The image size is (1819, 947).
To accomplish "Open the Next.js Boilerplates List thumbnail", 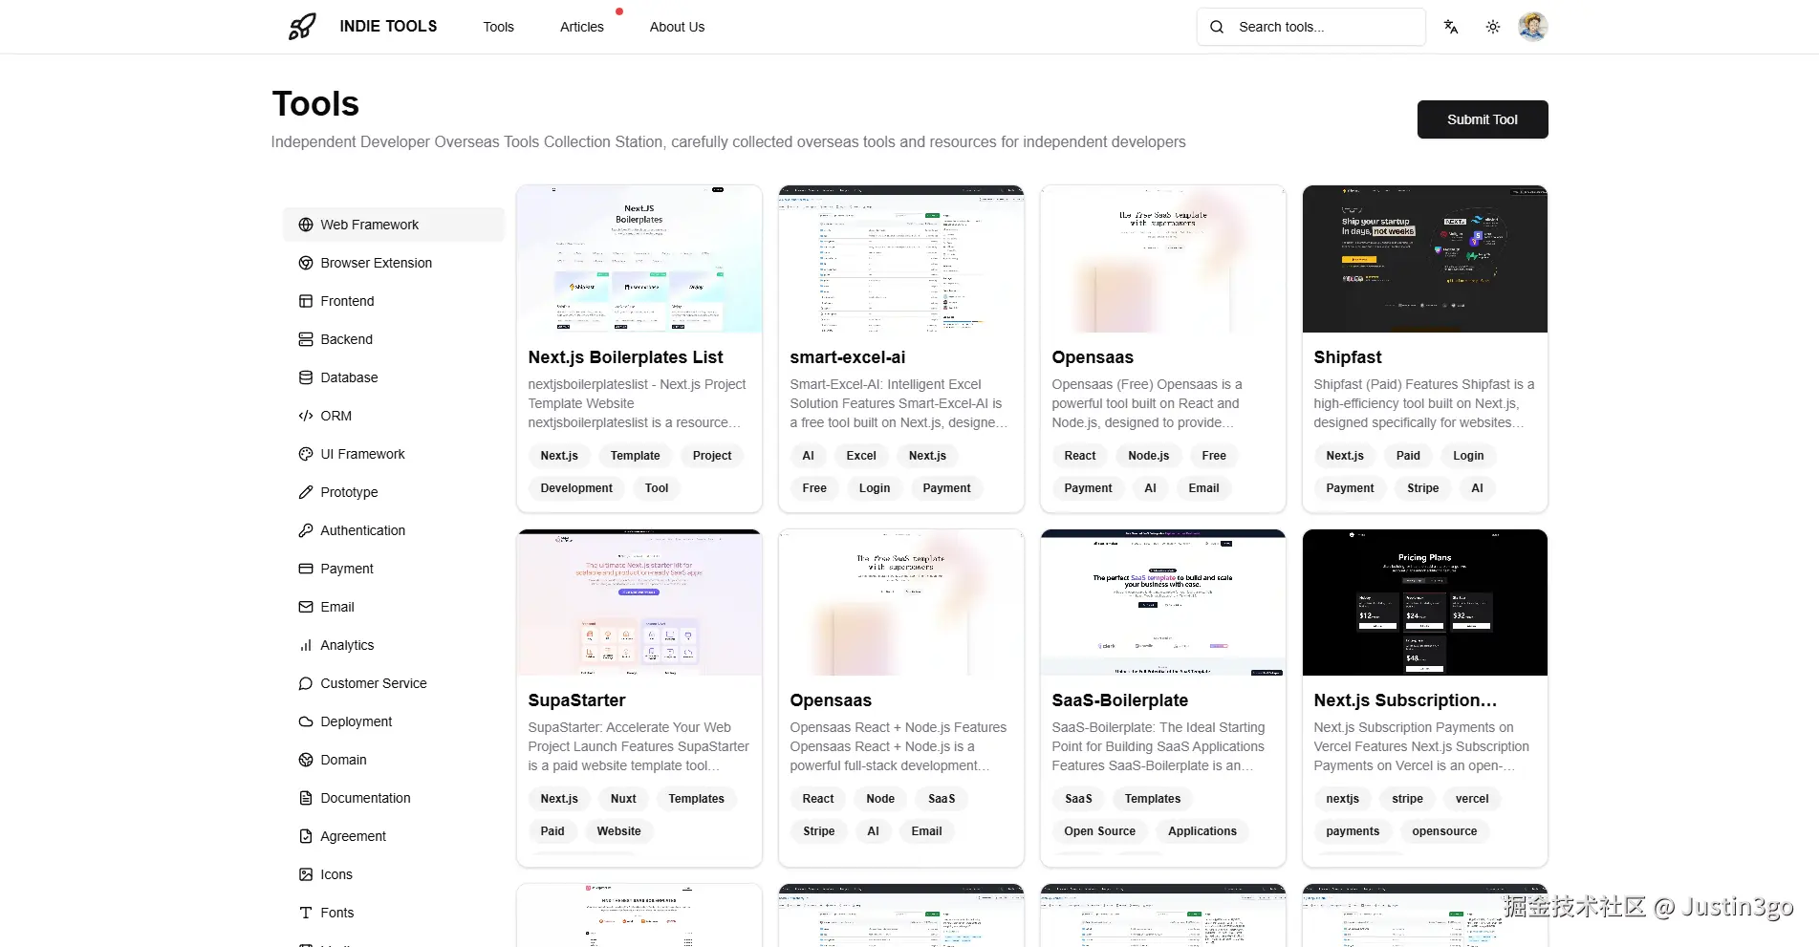I will click(x=639, y=259).
